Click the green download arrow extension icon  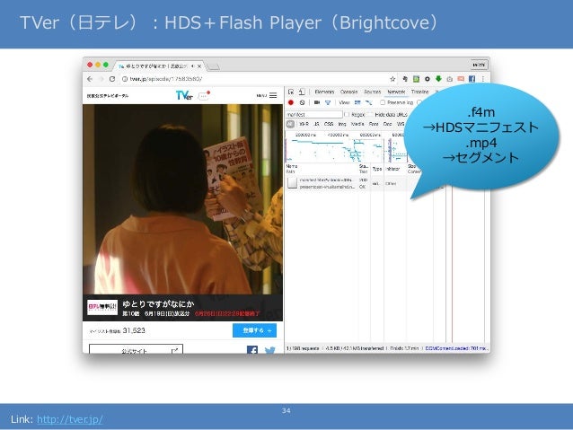point(438,78)
